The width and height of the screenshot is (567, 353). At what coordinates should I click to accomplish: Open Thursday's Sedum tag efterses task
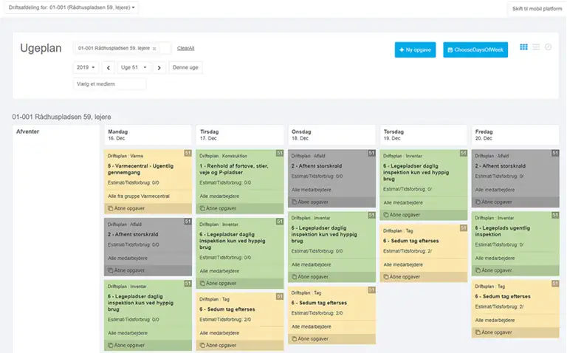pos(422,241)
